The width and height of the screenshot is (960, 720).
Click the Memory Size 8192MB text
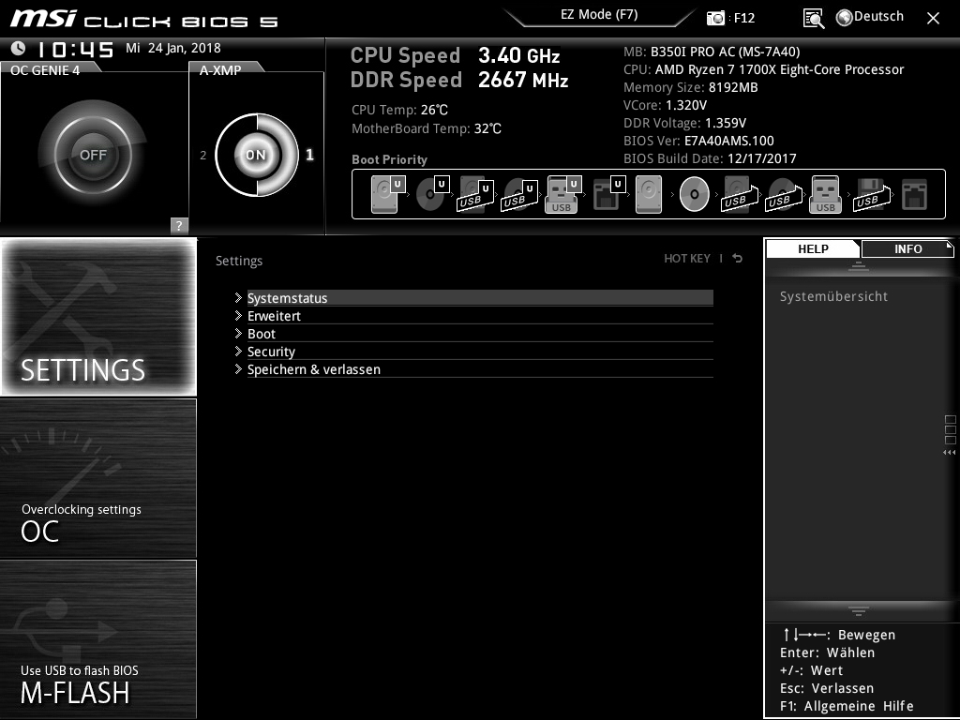(691, 87)
